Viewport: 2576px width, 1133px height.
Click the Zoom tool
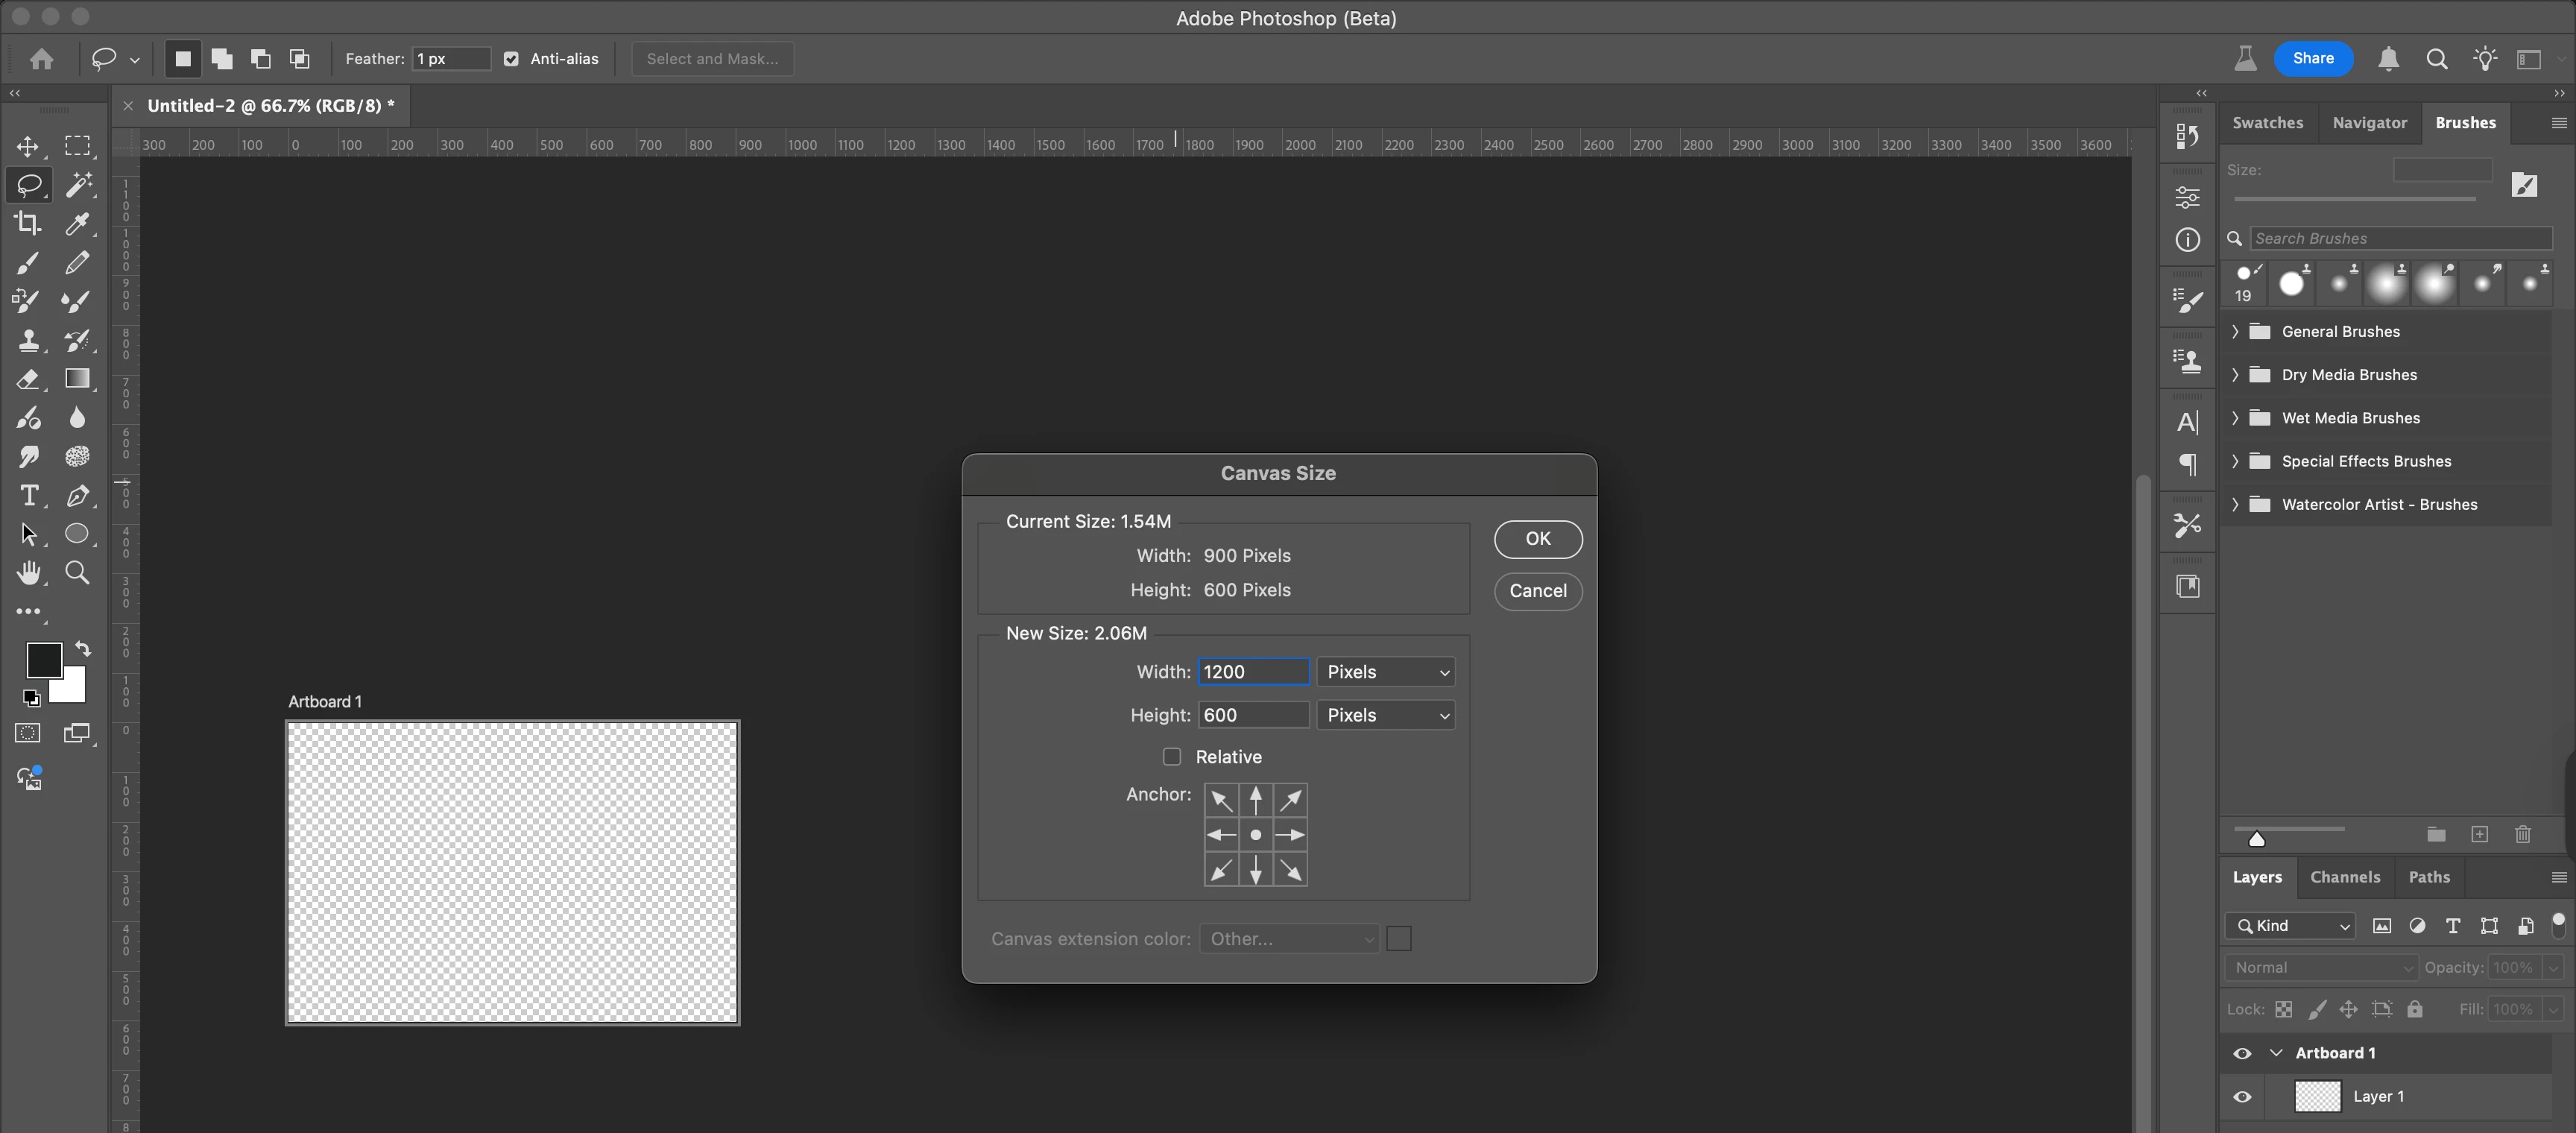tap(77, 573)
